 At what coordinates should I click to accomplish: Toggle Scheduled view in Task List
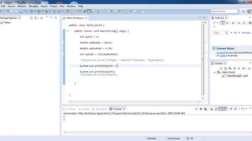227,23
